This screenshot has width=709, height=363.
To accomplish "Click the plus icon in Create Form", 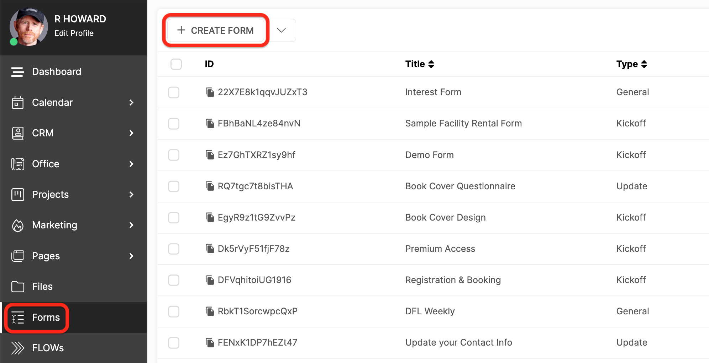I will click(x=181, y=30).
